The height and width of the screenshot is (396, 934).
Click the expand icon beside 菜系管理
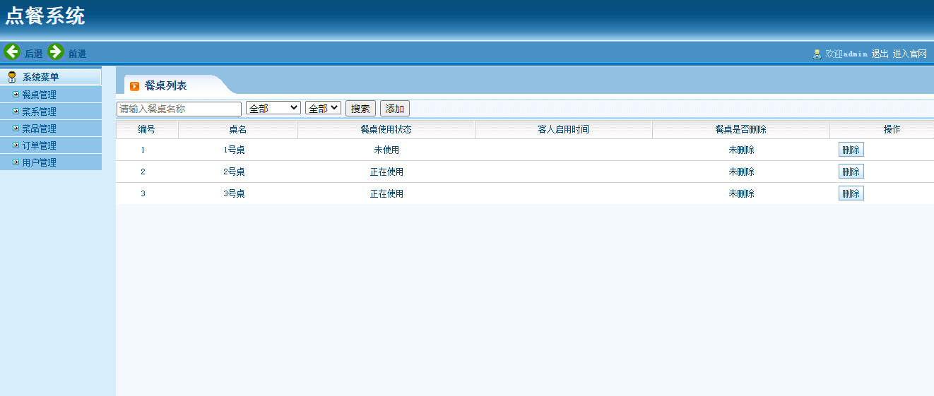pos(16,112)
